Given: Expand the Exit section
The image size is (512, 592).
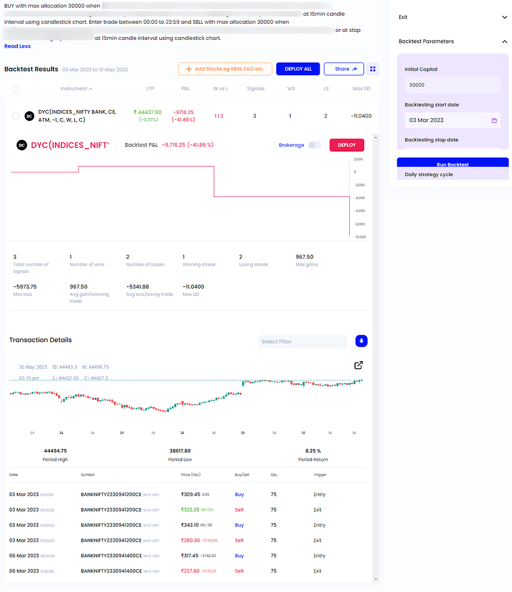Looking at the screenshot, I should pyautogui.click(x=504, y=17).
